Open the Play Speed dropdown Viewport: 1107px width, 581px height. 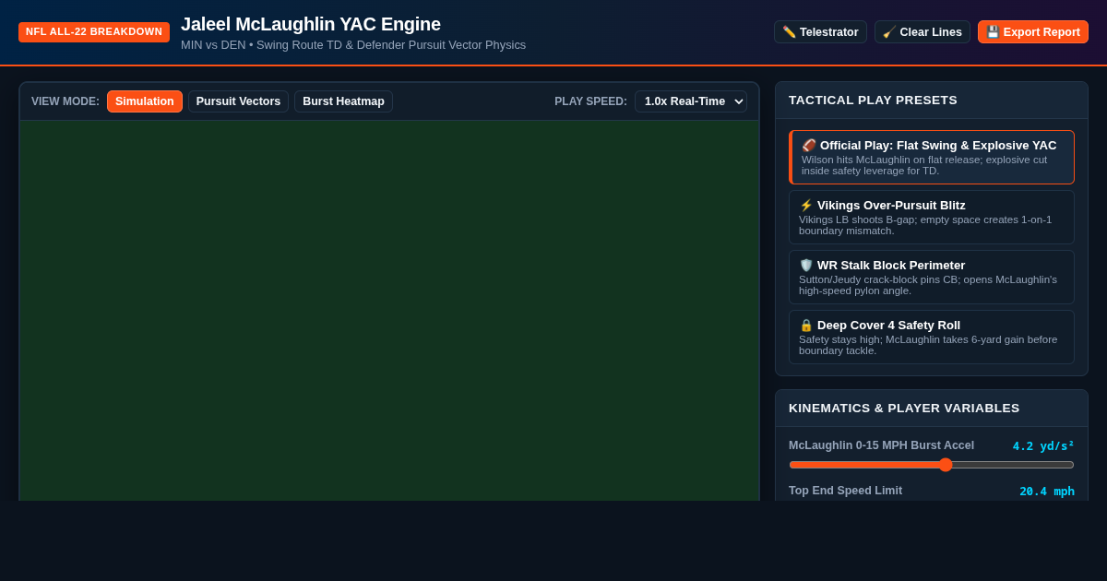click(x=691, y=101)
